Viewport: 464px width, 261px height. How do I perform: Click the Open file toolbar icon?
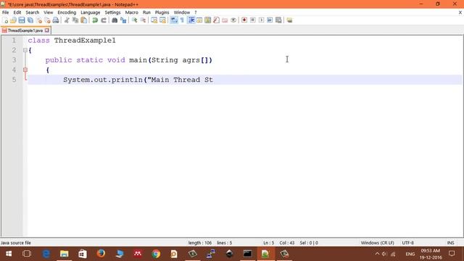[x=13, y=20]
